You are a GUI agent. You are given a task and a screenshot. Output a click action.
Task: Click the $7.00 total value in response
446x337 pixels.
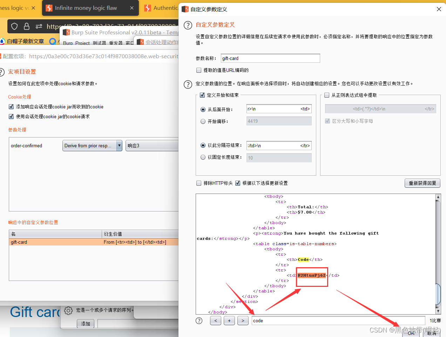305,212
